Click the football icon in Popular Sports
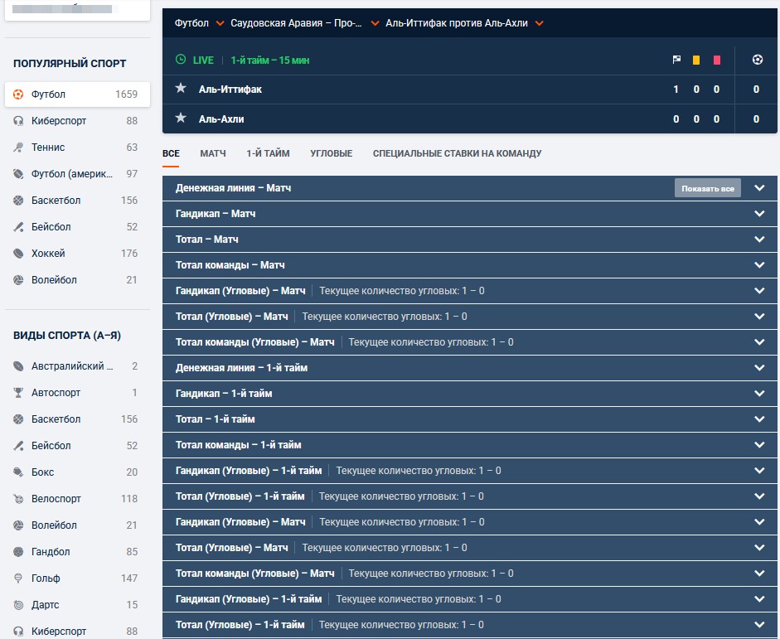The width and height of the screenshot is (780, 639). [18, 94]
